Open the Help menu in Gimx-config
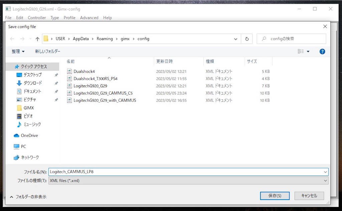342x211 pixels. 108,18
